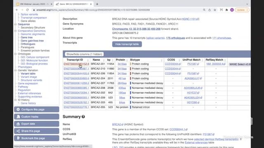Image resolution: width=264 pixels, height=148 pixels.
Task: Open the 175 orthologues link
Action: 175,38
